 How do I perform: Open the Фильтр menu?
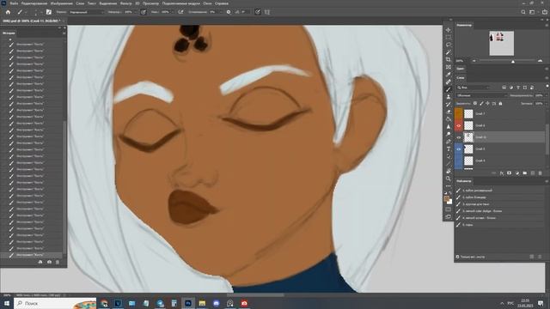pos(126,3)
